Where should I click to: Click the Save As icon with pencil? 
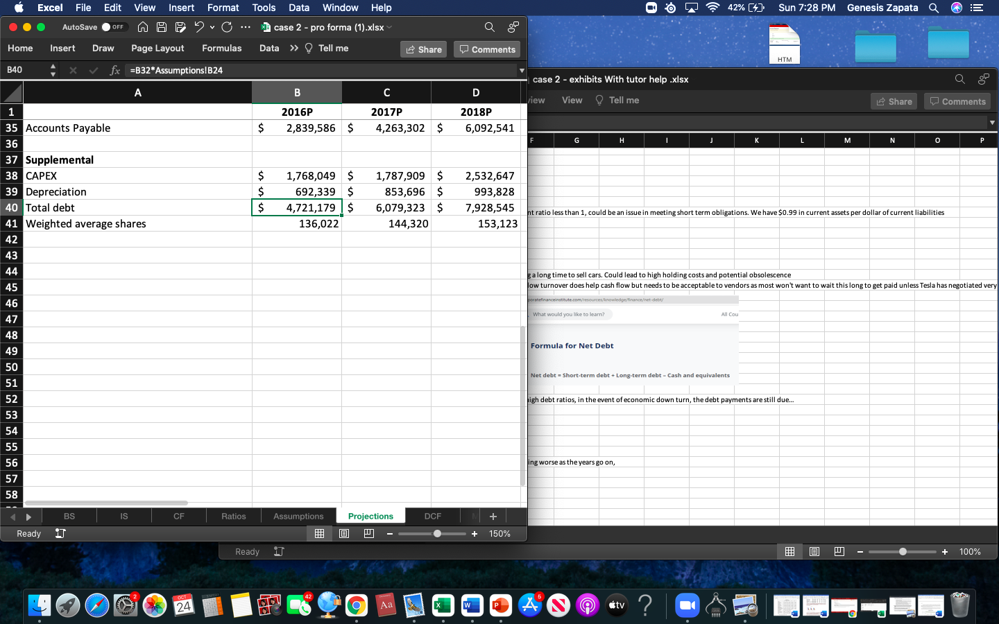click(180, 27)
